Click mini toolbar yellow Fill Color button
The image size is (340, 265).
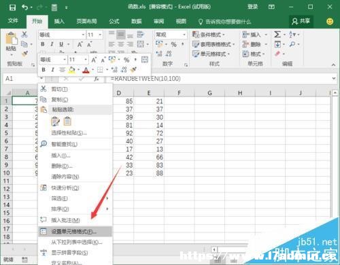71,70
